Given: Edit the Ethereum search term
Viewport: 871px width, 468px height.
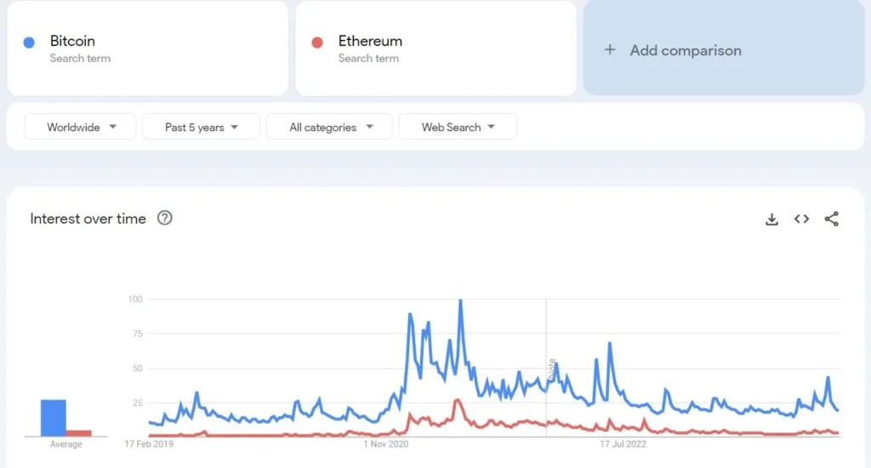Looking at the screenshot, I should [370, 41].
